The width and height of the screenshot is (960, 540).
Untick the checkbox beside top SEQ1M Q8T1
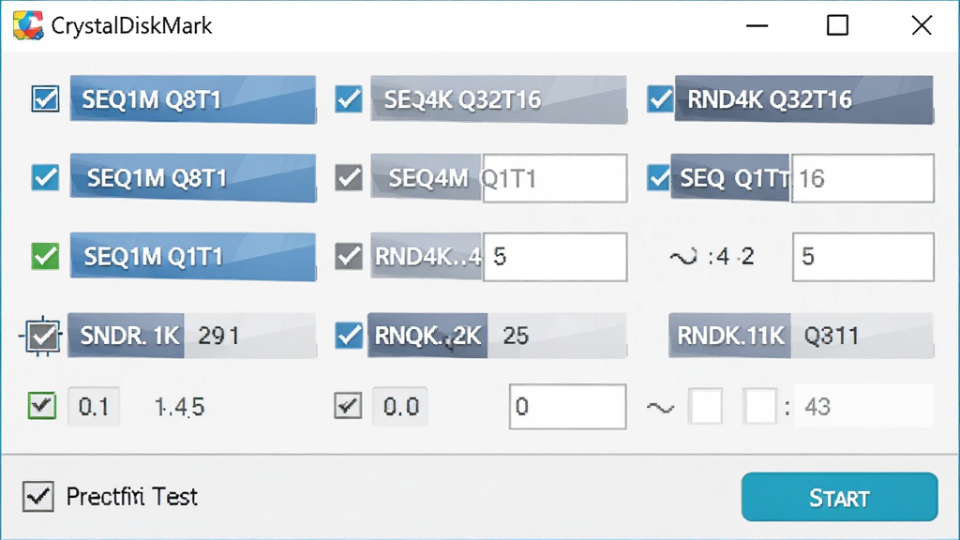[x=45, y=99]
